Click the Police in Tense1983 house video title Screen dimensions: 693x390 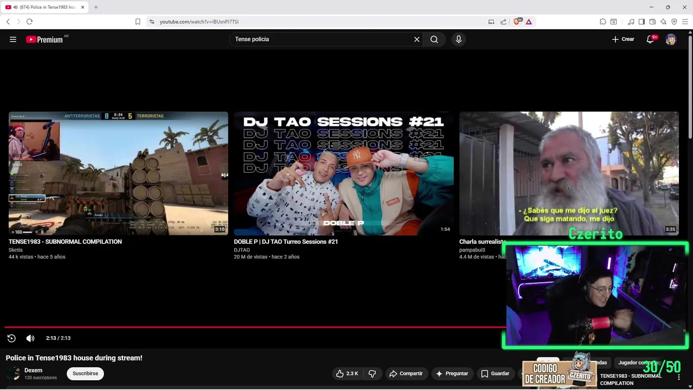(74, 358)
